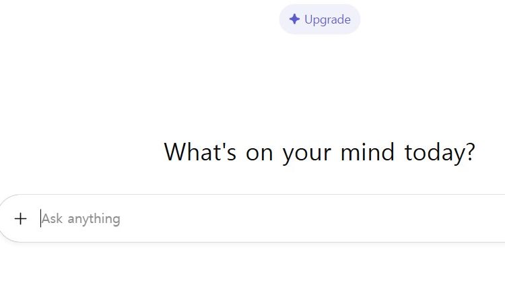Click the "What's on your mind today?" heading

pos(319,152)
